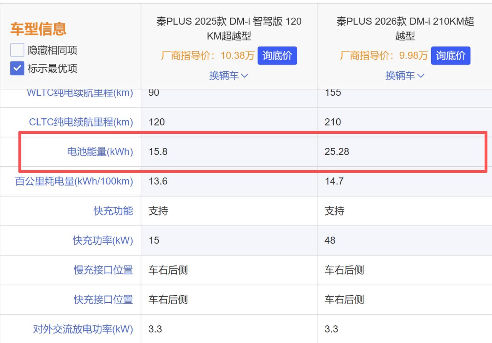Select power consumption value 14.7
This screenshot has width=492, height=343.
tap(334, 181)
